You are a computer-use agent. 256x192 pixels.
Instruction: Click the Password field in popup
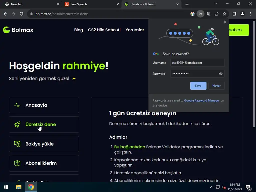click(x=197, y=74)
